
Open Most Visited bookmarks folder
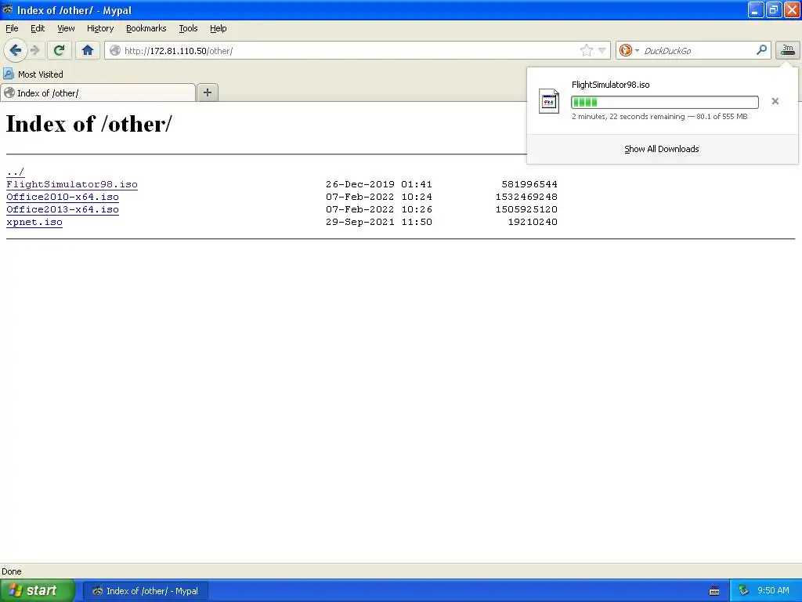(x=33, y=74)
